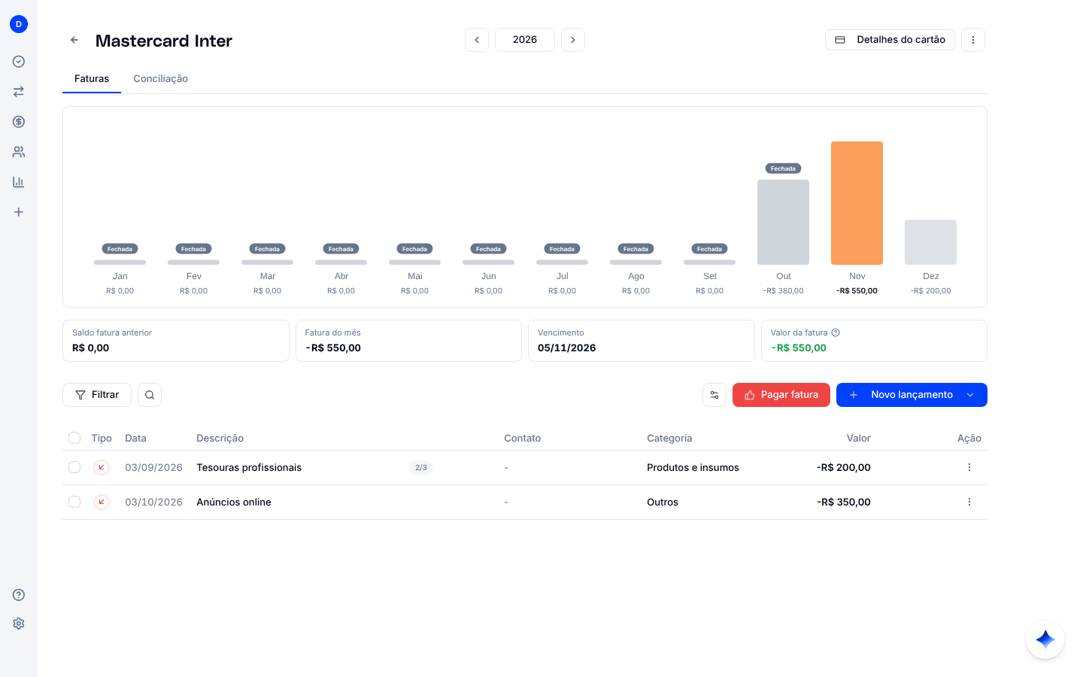Open the contacts people sidebar icon

19,152
